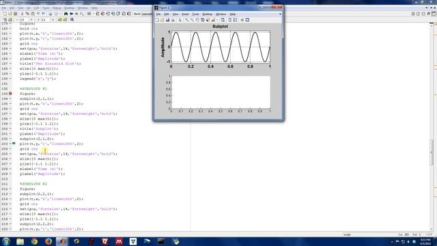The height and width of the screenshot is (246, 437).
Task: Click Print icon in Editor toolbar
Action: coord(51,14)
